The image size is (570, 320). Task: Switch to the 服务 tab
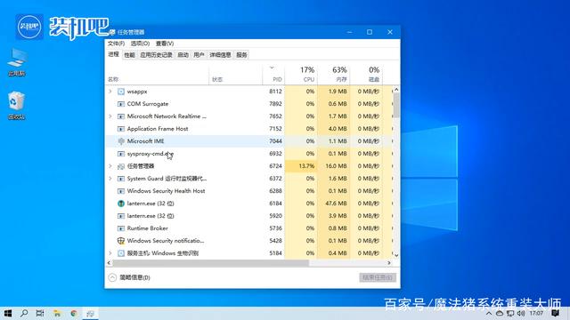pos(241,55)
